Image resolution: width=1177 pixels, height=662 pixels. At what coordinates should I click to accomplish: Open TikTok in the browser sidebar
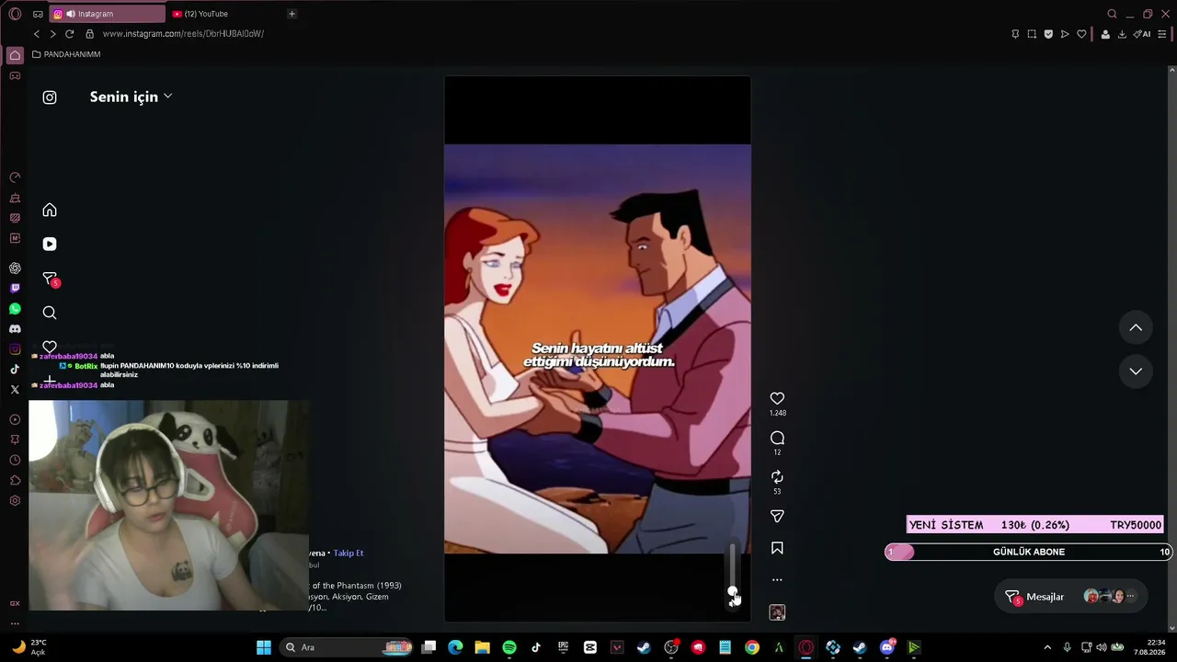[15, 370]
